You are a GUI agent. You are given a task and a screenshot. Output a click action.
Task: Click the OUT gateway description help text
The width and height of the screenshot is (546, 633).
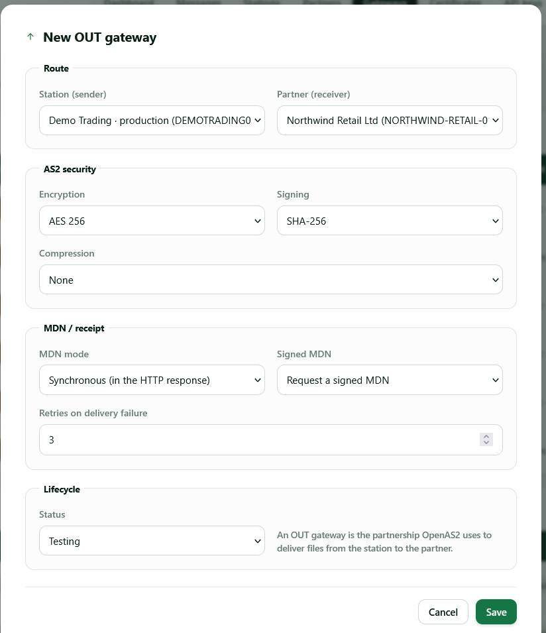(384, 542)
